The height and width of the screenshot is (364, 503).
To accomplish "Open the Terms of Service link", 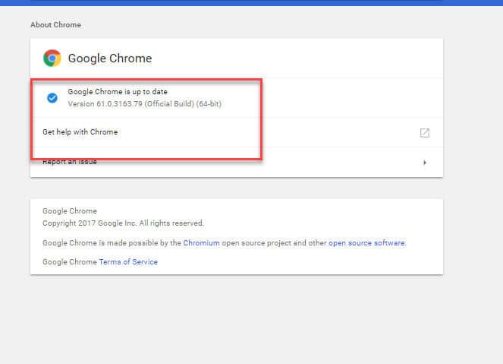I will (x=128, y=262).
